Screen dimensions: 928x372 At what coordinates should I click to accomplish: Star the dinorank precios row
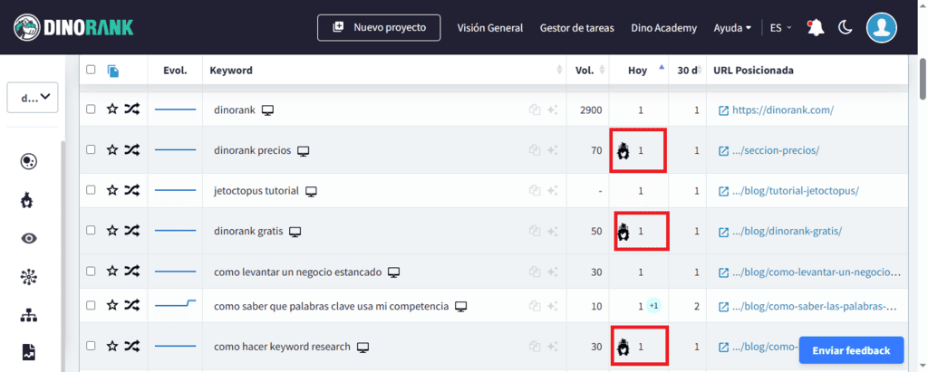111,149
